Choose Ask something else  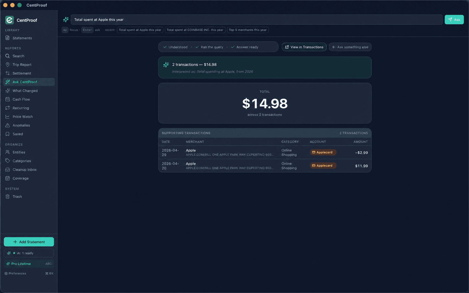[350, 47]
